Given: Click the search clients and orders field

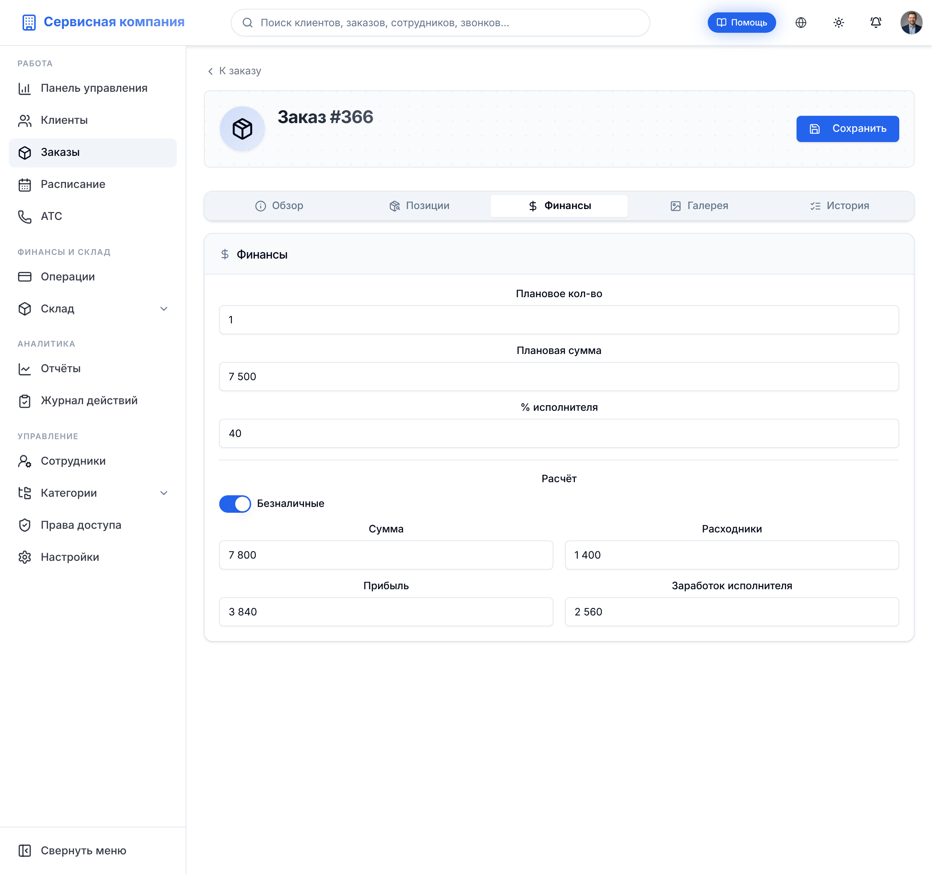Looking at the screenshot, I should [440, 23].
